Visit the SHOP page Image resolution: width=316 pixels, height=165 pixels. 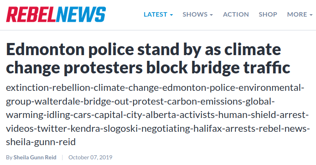(x=268, y=14)
